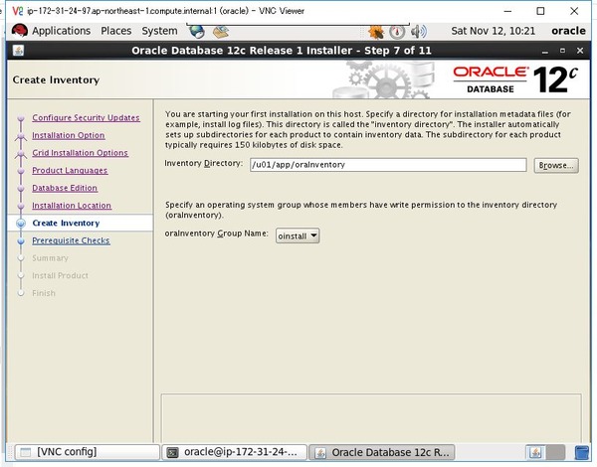Launch the web browser globe icon
This screenshot has width=597, height=467.
[197, 32]
